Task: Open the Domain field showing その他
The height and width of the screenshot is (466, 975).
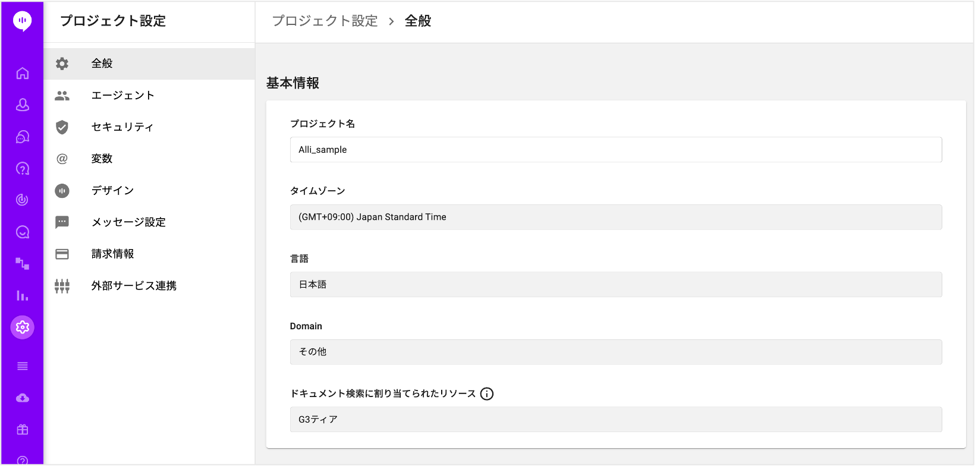Action: click(615, 352)
